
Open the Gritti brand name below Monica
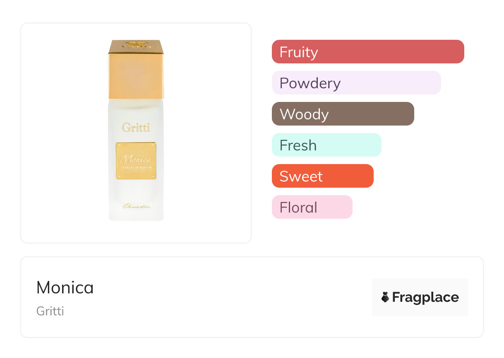click(50, 311)
